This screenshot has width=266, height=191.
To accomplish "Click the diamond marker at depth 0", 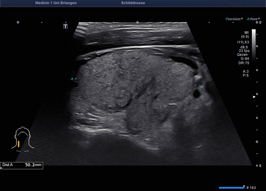I will pyautogui.click(x=257, y=22).
